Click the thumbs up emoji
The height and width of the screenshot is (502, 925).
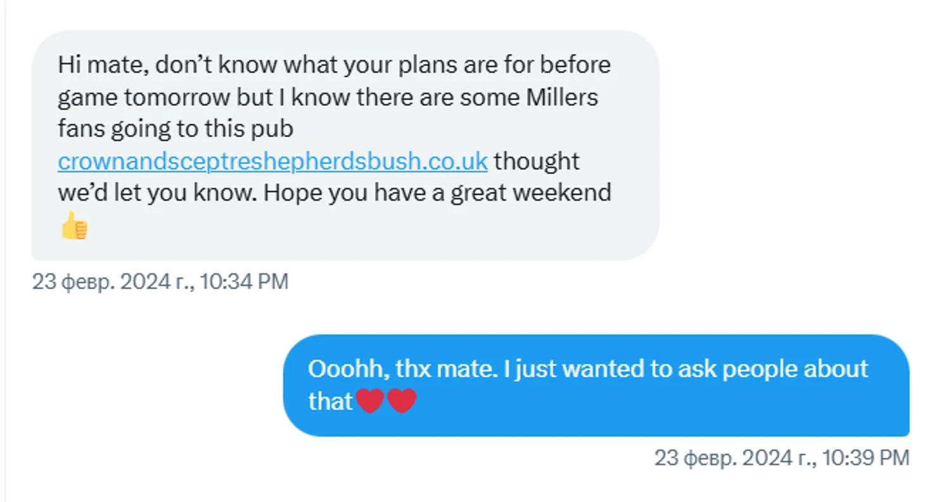[74, 226]
